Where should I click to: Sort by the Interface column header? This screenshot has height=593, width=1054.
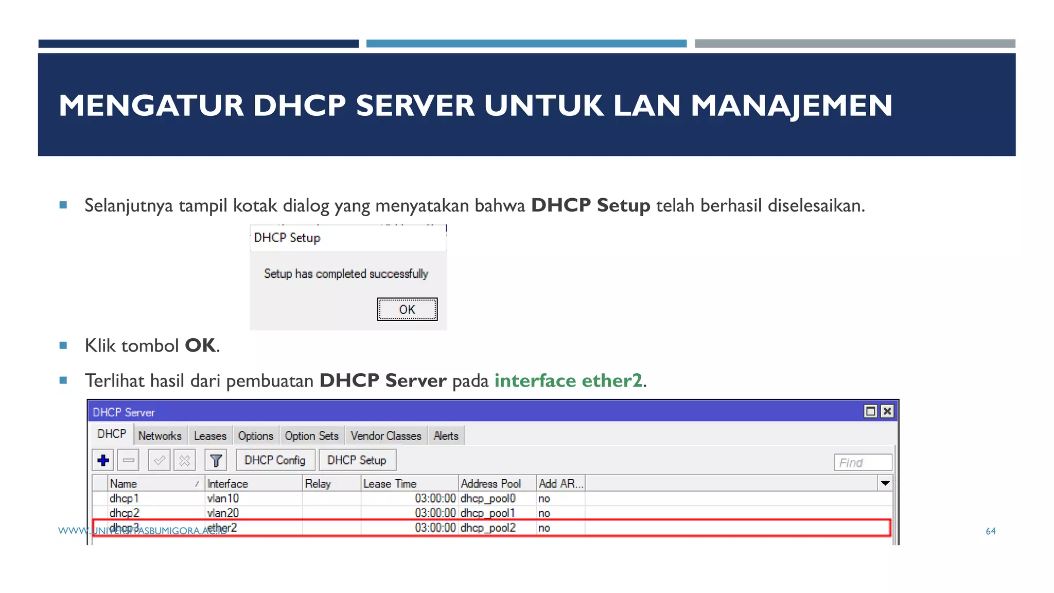[253, 484]
